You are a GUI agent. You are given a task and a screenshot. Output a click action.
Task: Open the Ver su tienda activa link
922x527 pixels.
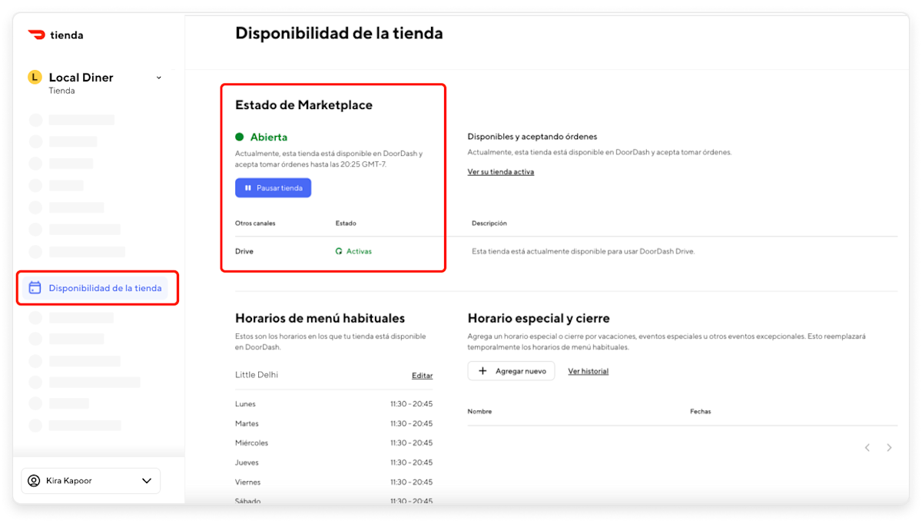[x=501, y=172]
